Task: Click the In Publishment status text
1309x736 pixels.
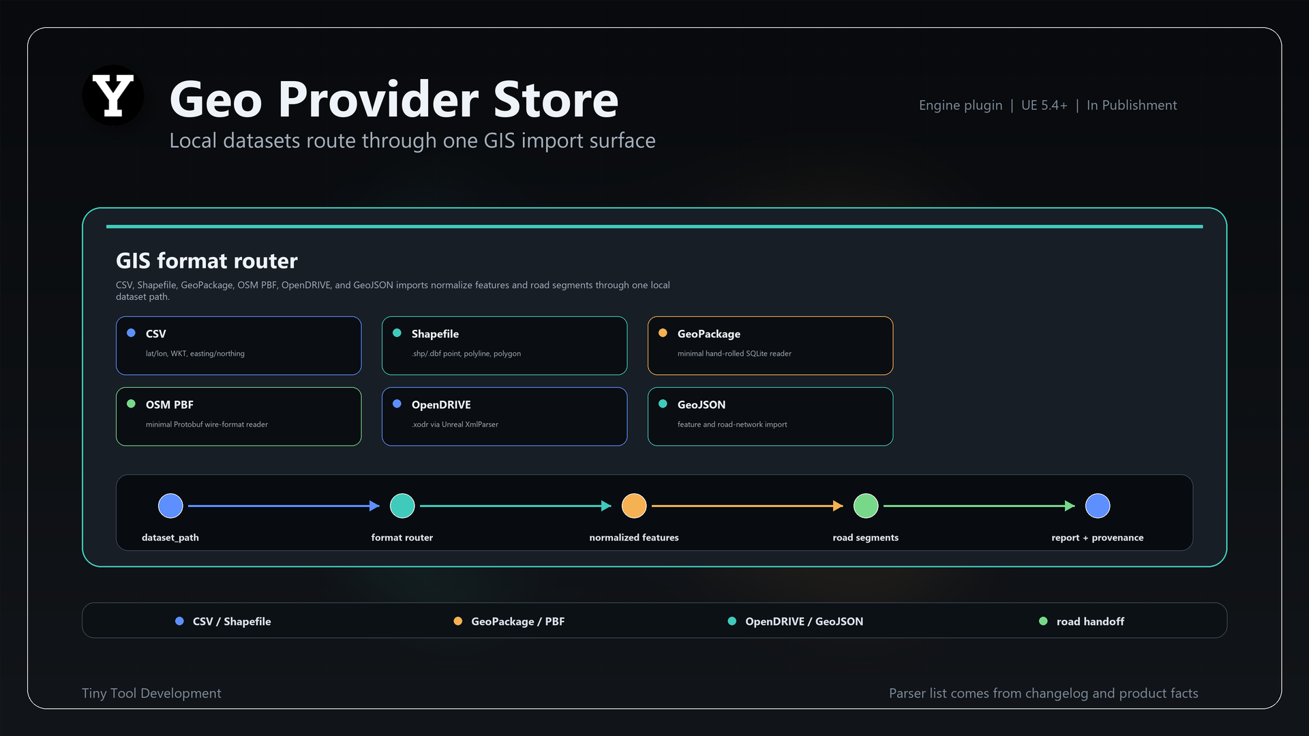Action: [1132, 105]
